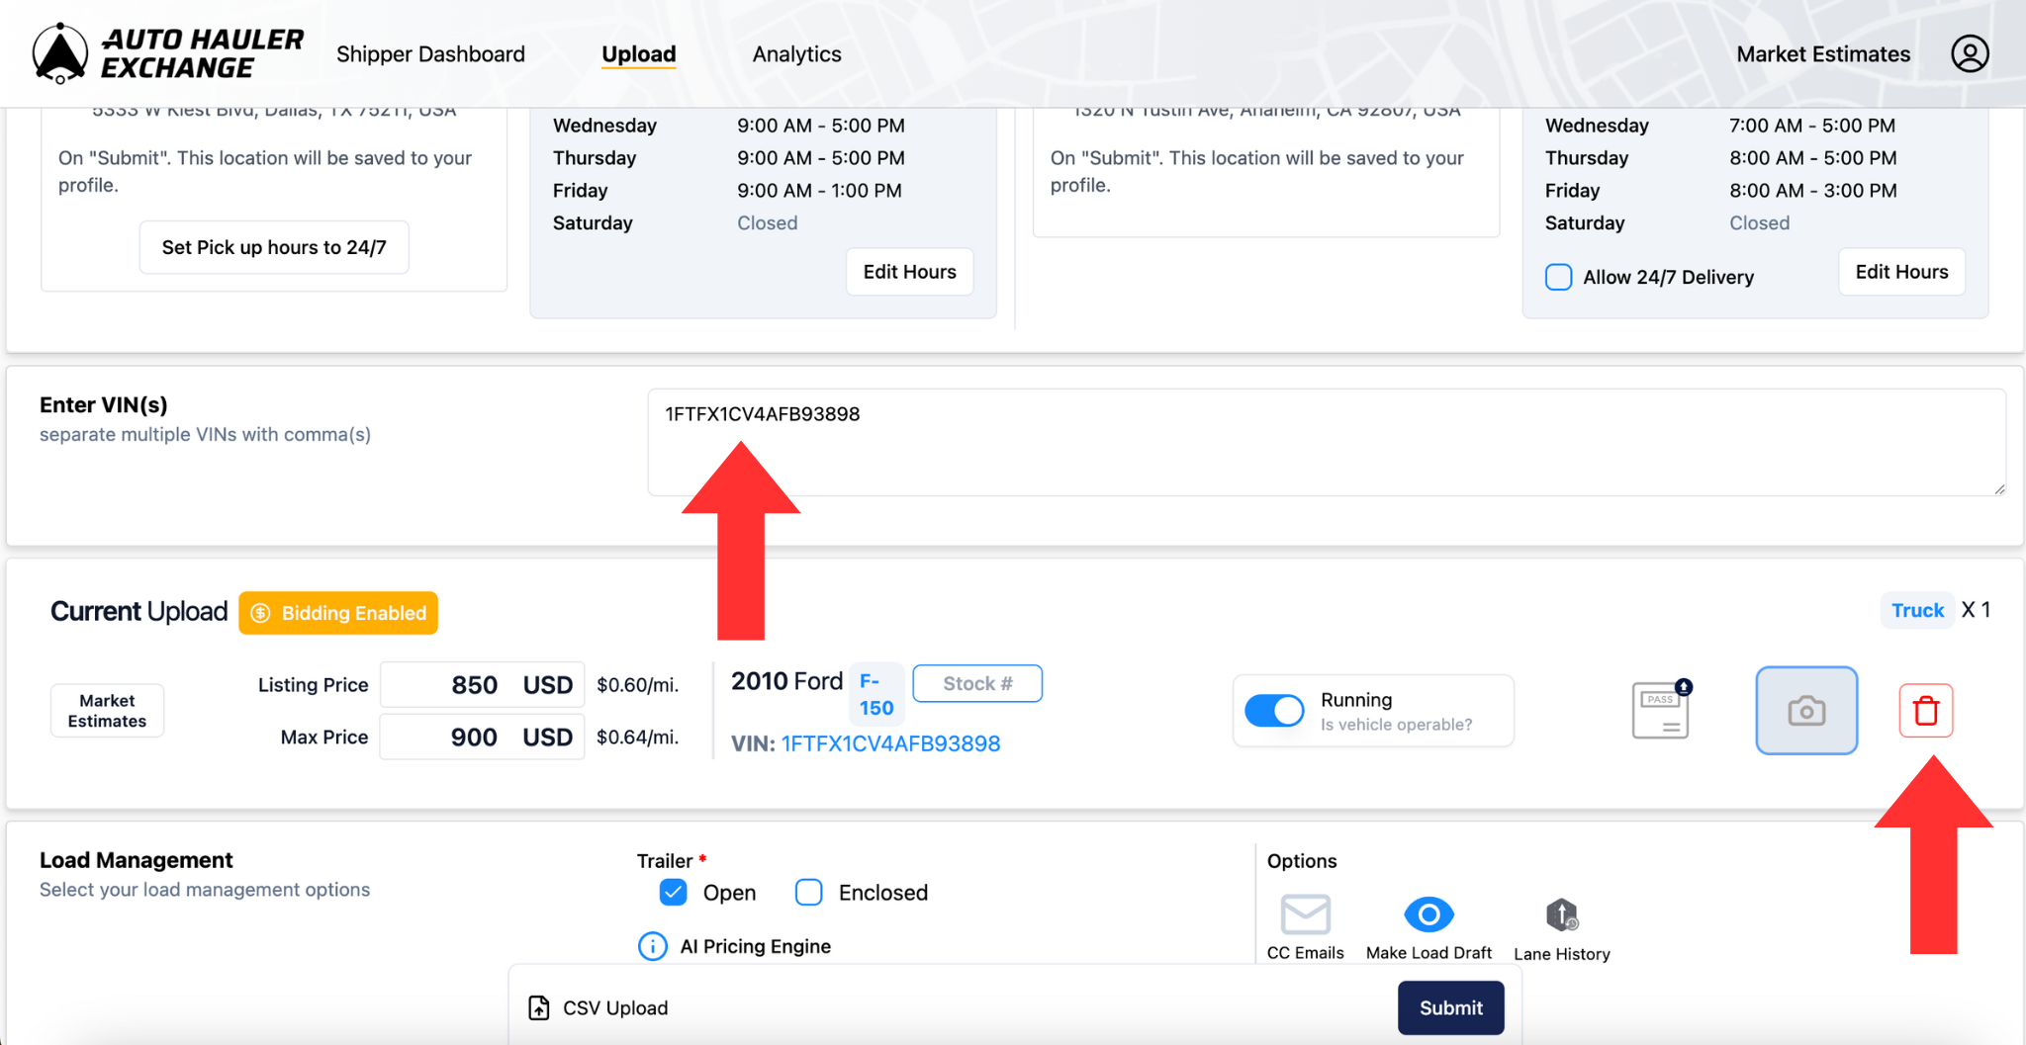The height and width of the screenshot is (1045, 2026).
Task: Click the CSV Upload icon
Action: [539, 1007]
